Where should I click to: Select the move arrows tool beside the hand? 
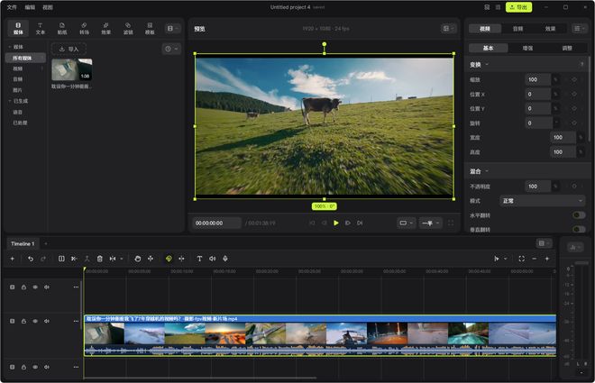(151, 259)
